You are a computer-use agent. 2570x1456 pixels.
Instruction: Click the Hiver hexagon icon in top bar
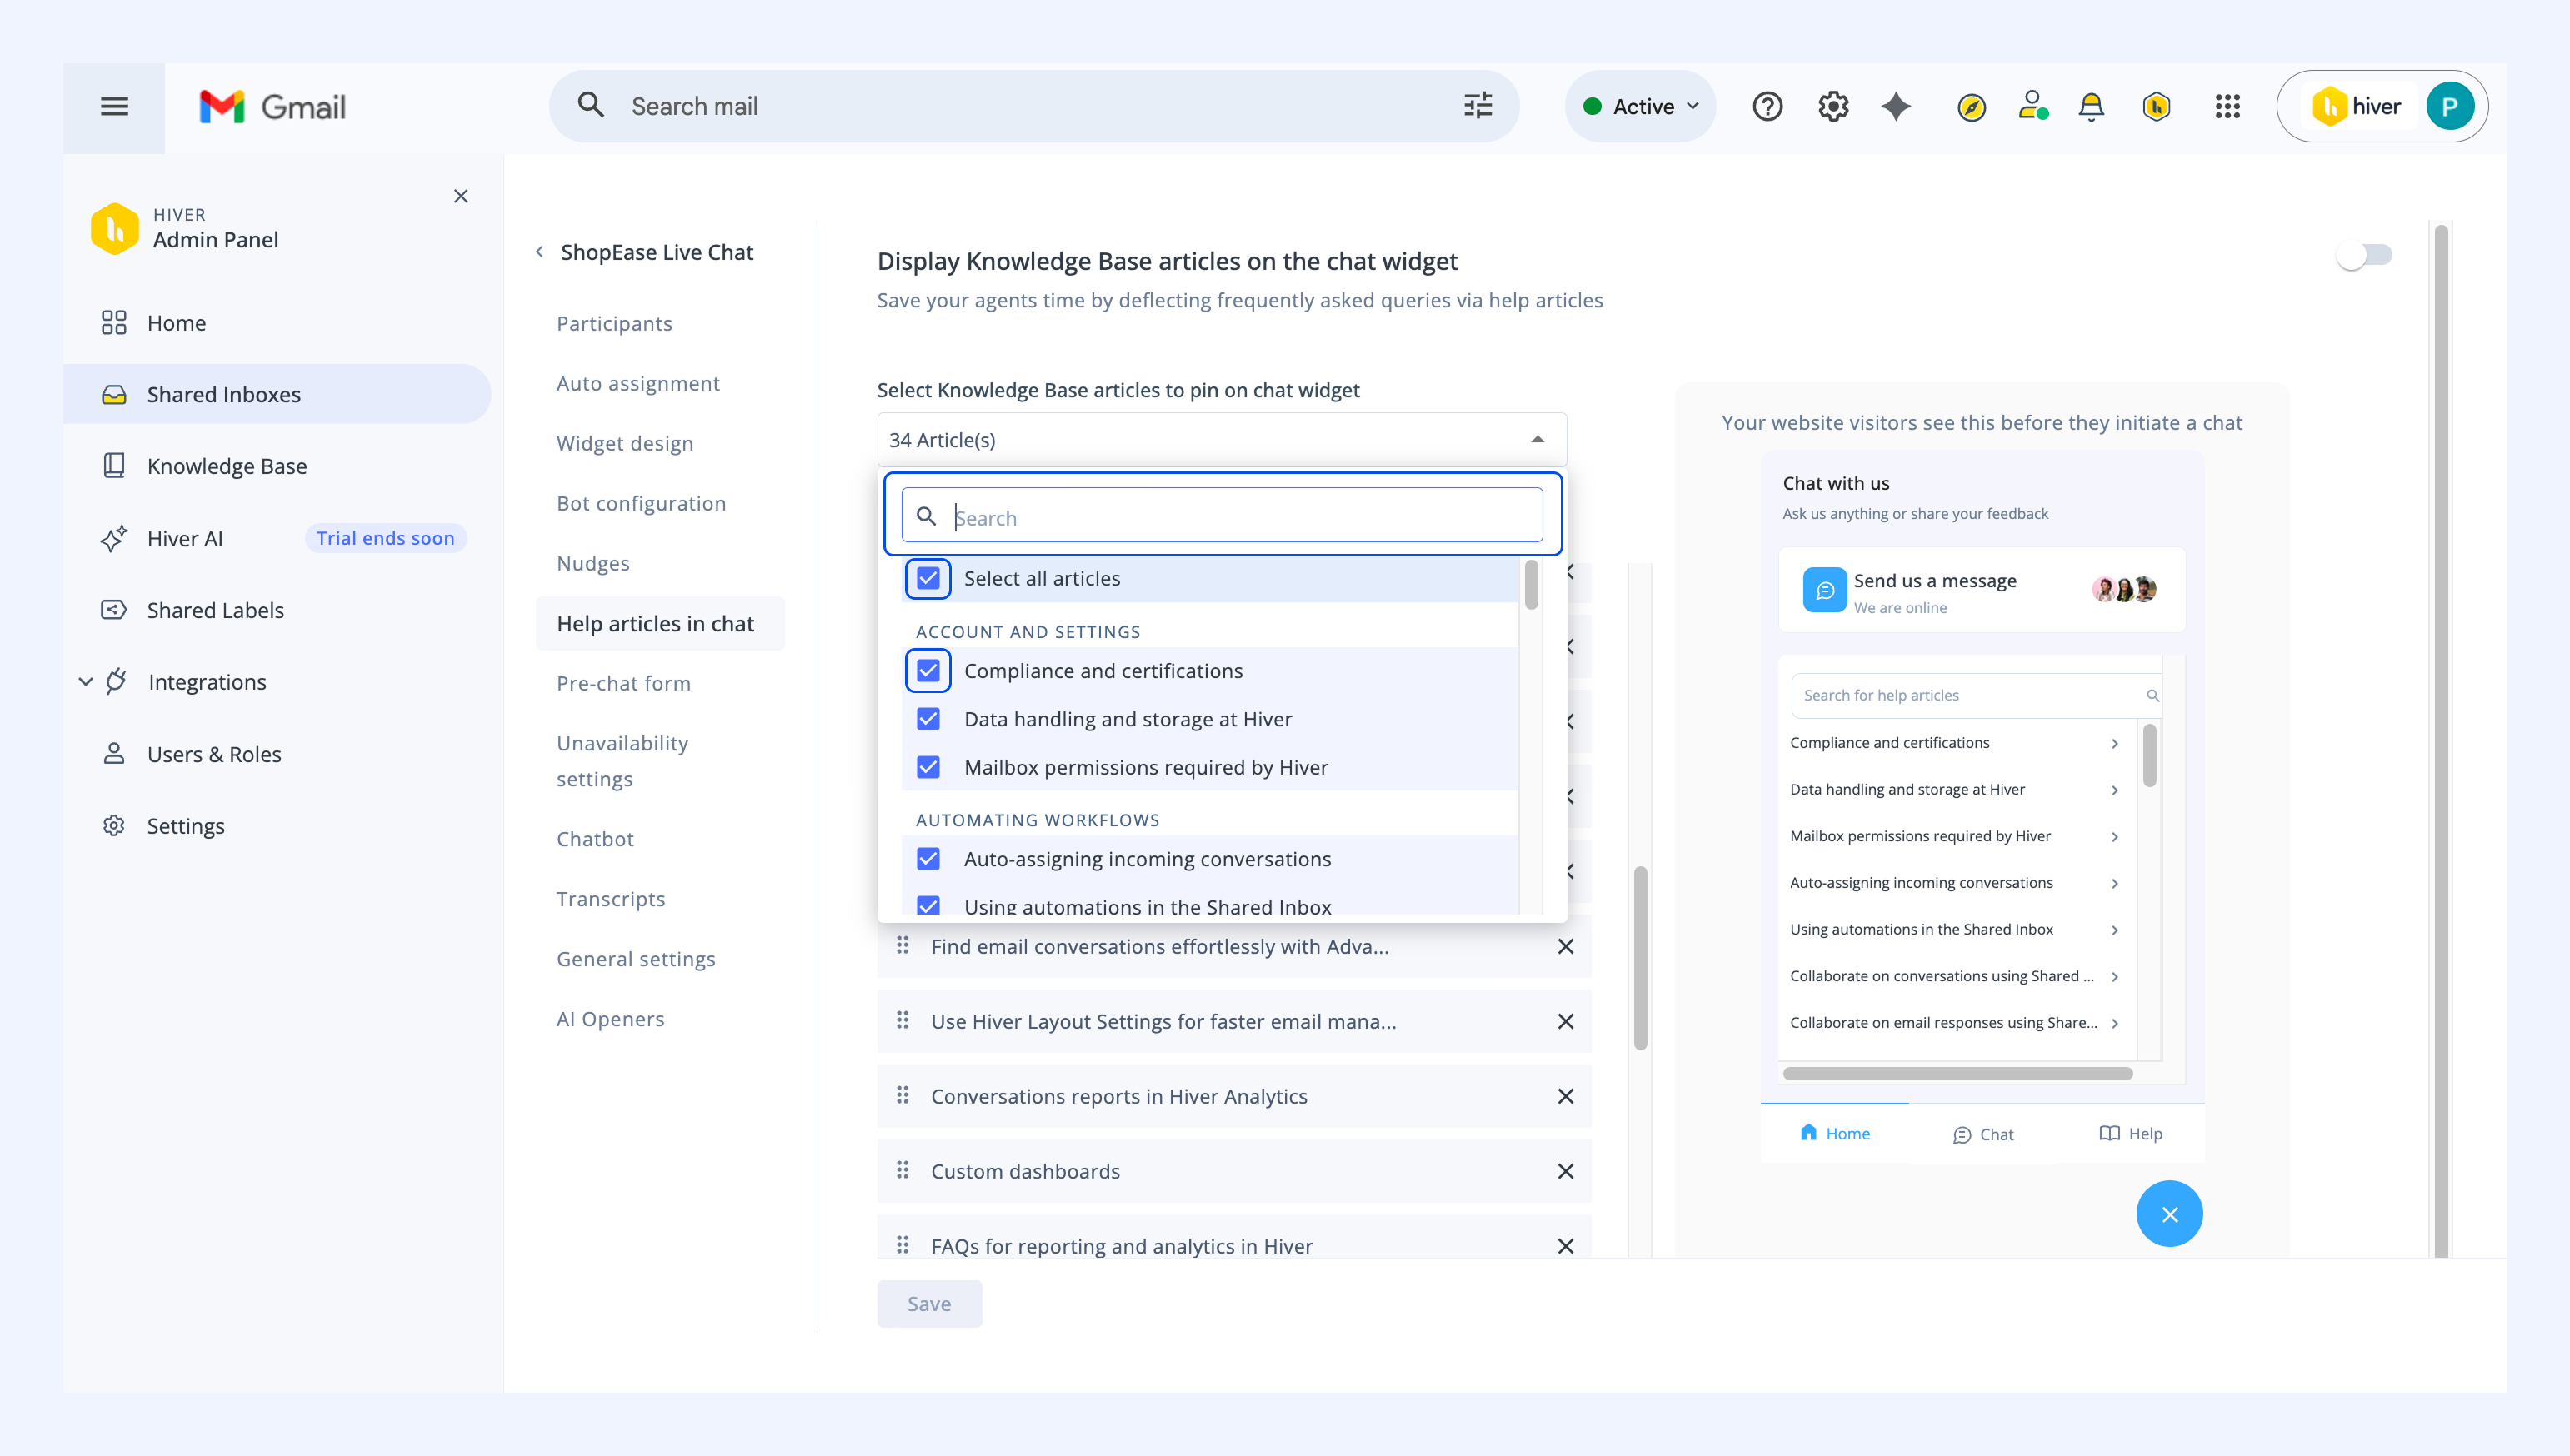click(2156, 106)
